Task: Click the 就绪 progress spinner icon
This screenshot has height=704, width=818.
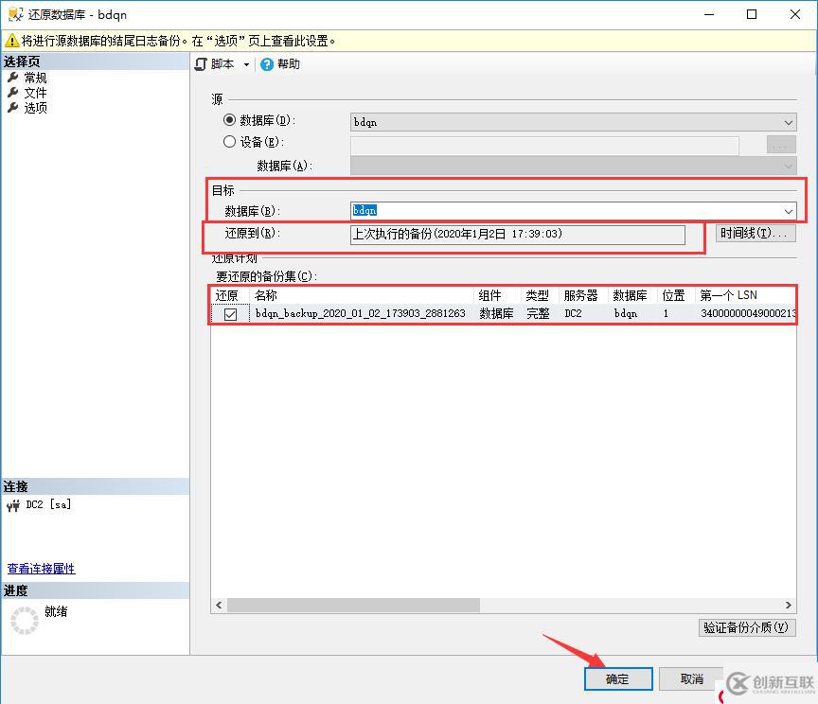Action: [25, 621]
